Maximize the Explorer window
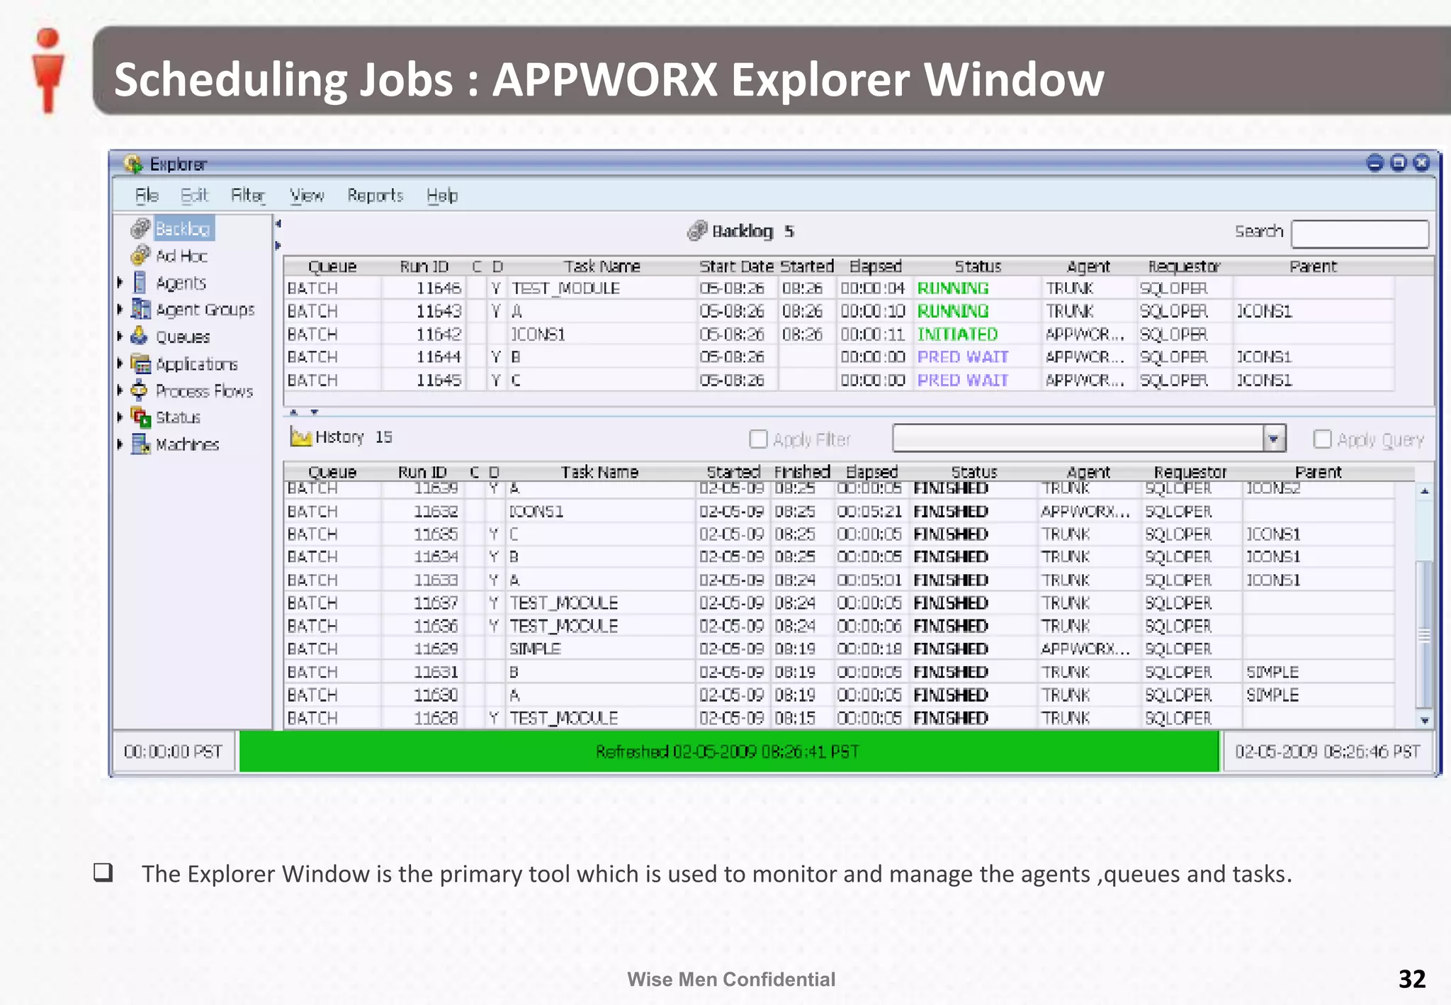 click(1398, 163)
